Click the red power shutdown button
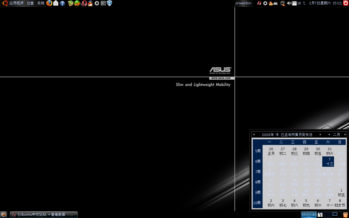Screen dimensions: 349x218 tap(346, 3)
